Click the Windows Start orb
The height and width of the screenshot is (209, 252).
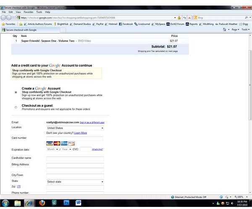pyautogui.click(x=5, y=203)
